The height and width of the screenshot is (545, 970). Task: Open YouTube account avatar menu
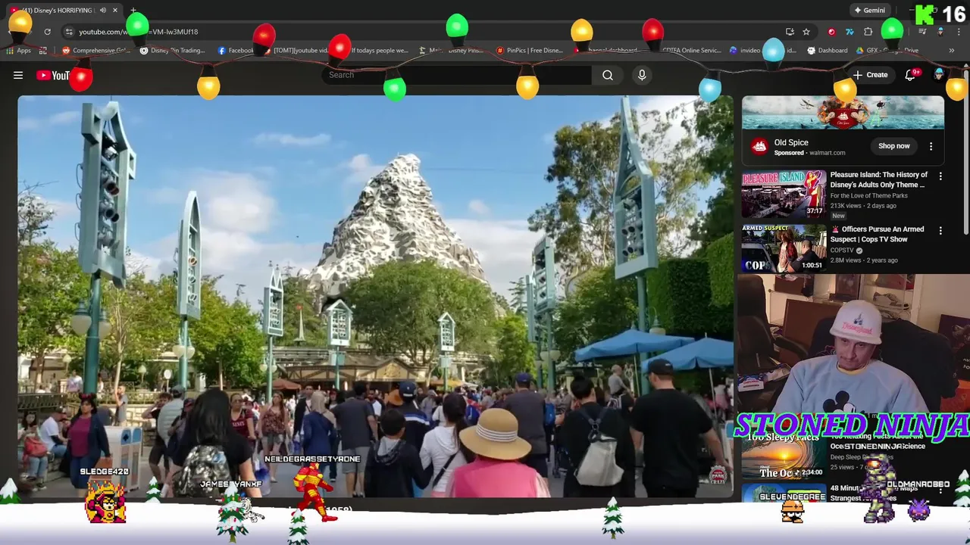pyautogui.click(x=939, y=74)
